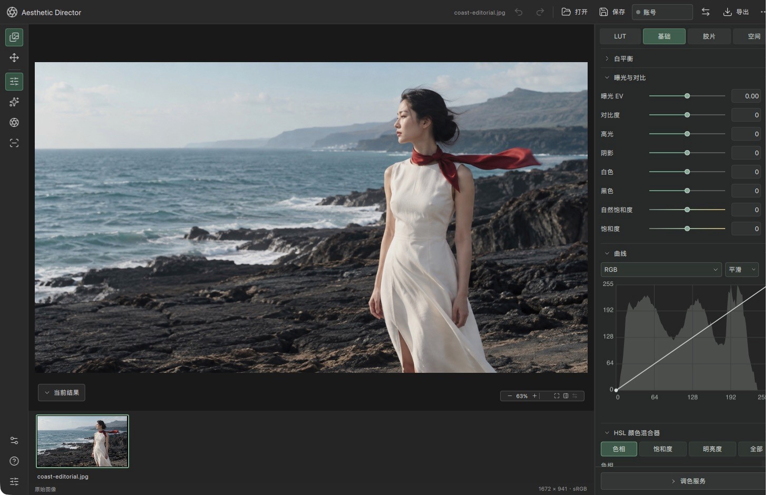The image size is (780, 495).
Task: Open the adjustments sliders panel icon
Action: pos(14,82)
